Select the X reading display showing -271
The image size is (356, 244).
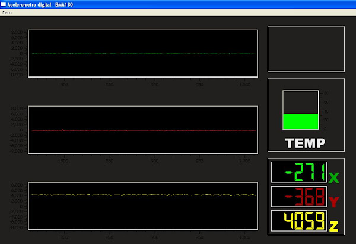pyautogui.click(x=299, y=173)
